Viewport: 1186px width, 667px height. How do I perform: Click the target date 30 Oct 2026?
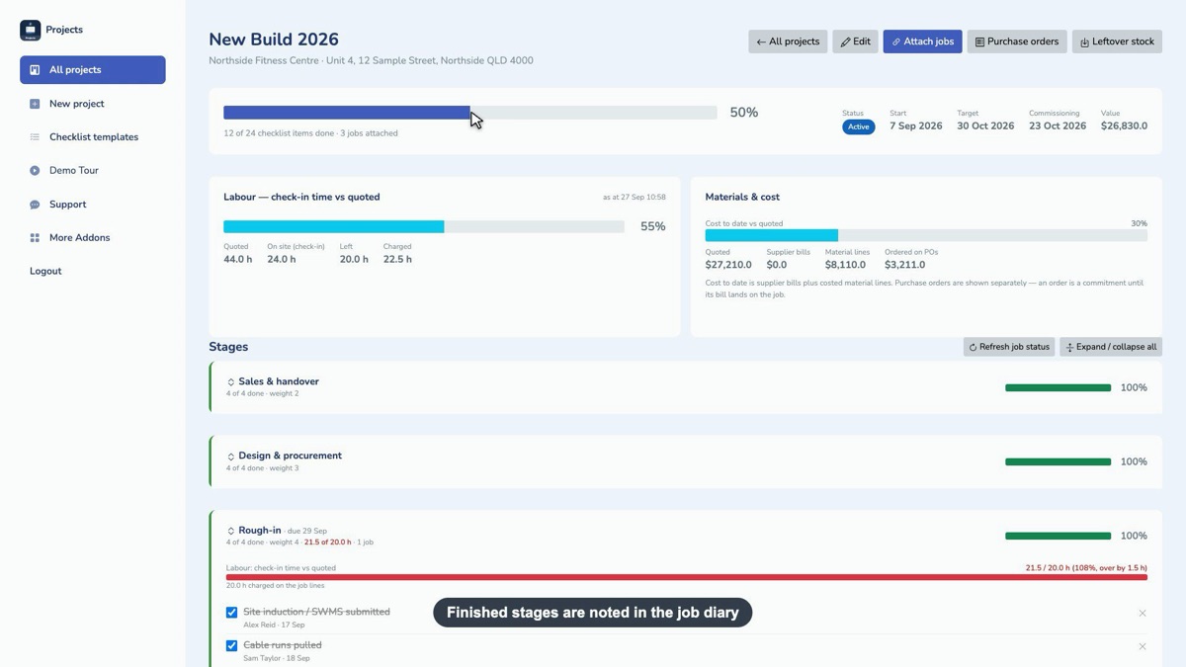[x=985, y=126]
